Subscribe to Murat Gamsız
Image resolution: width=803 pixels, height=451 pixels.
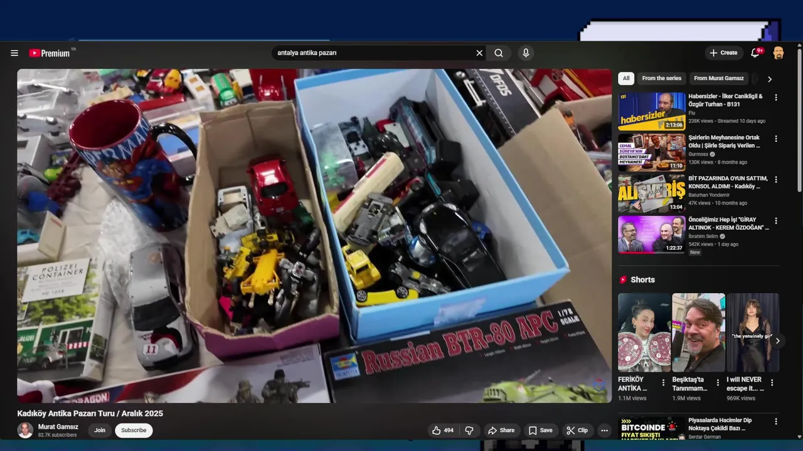coord(134,430)
